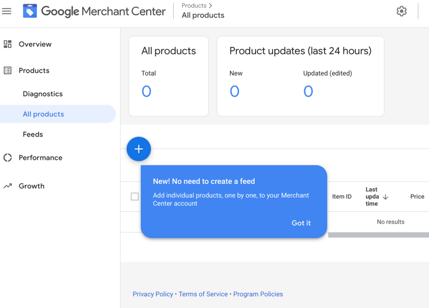
Task: Go to Overview in the sidebar
Action: 35,44
